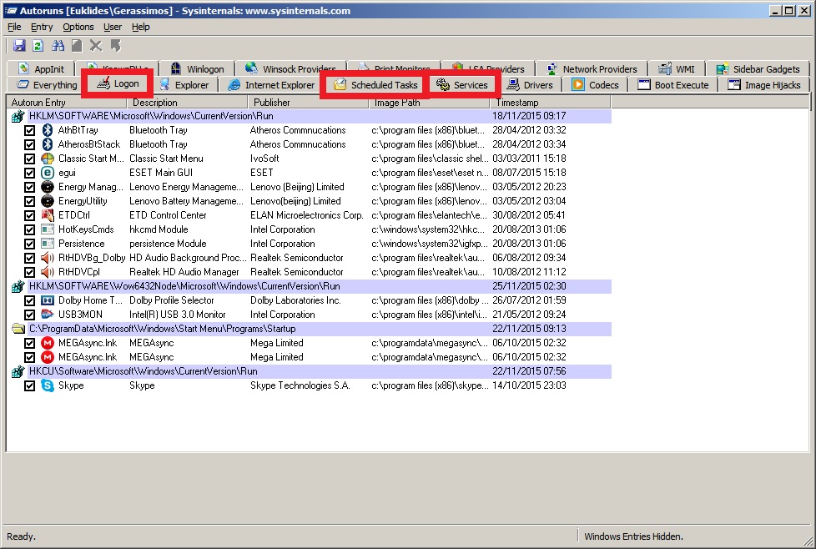Click the RtHDVBg_Dolby speaker icon
Screen dimensions: 816x549
48,258
